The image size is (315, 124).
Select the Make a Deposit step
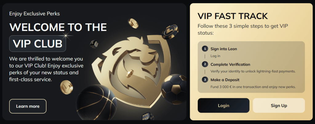tap(225, 80)
